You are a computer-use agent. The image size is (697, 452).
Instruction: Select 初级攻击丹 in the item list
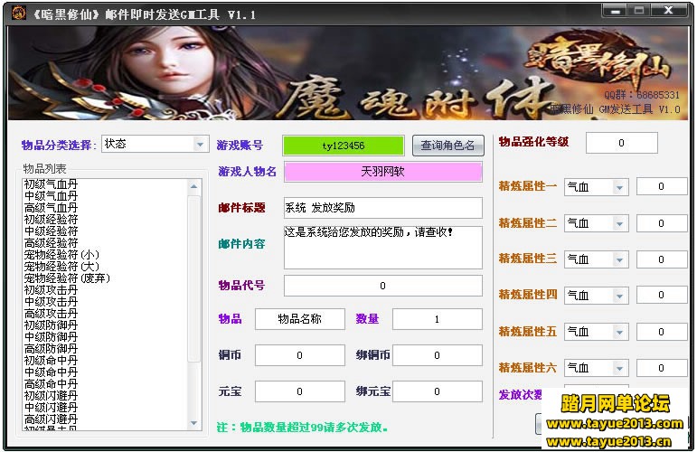51,290
